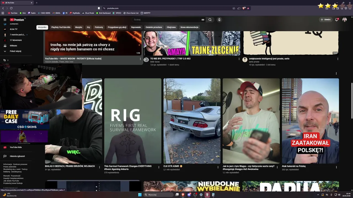Select the Wszystko filter chip
This screenshot has height=198, width=353.
tap(42, 27)
